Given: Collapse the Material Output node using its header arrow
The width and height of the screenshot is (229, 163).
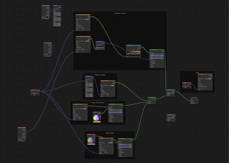Looking at the screenshot, I should point(191,98).
